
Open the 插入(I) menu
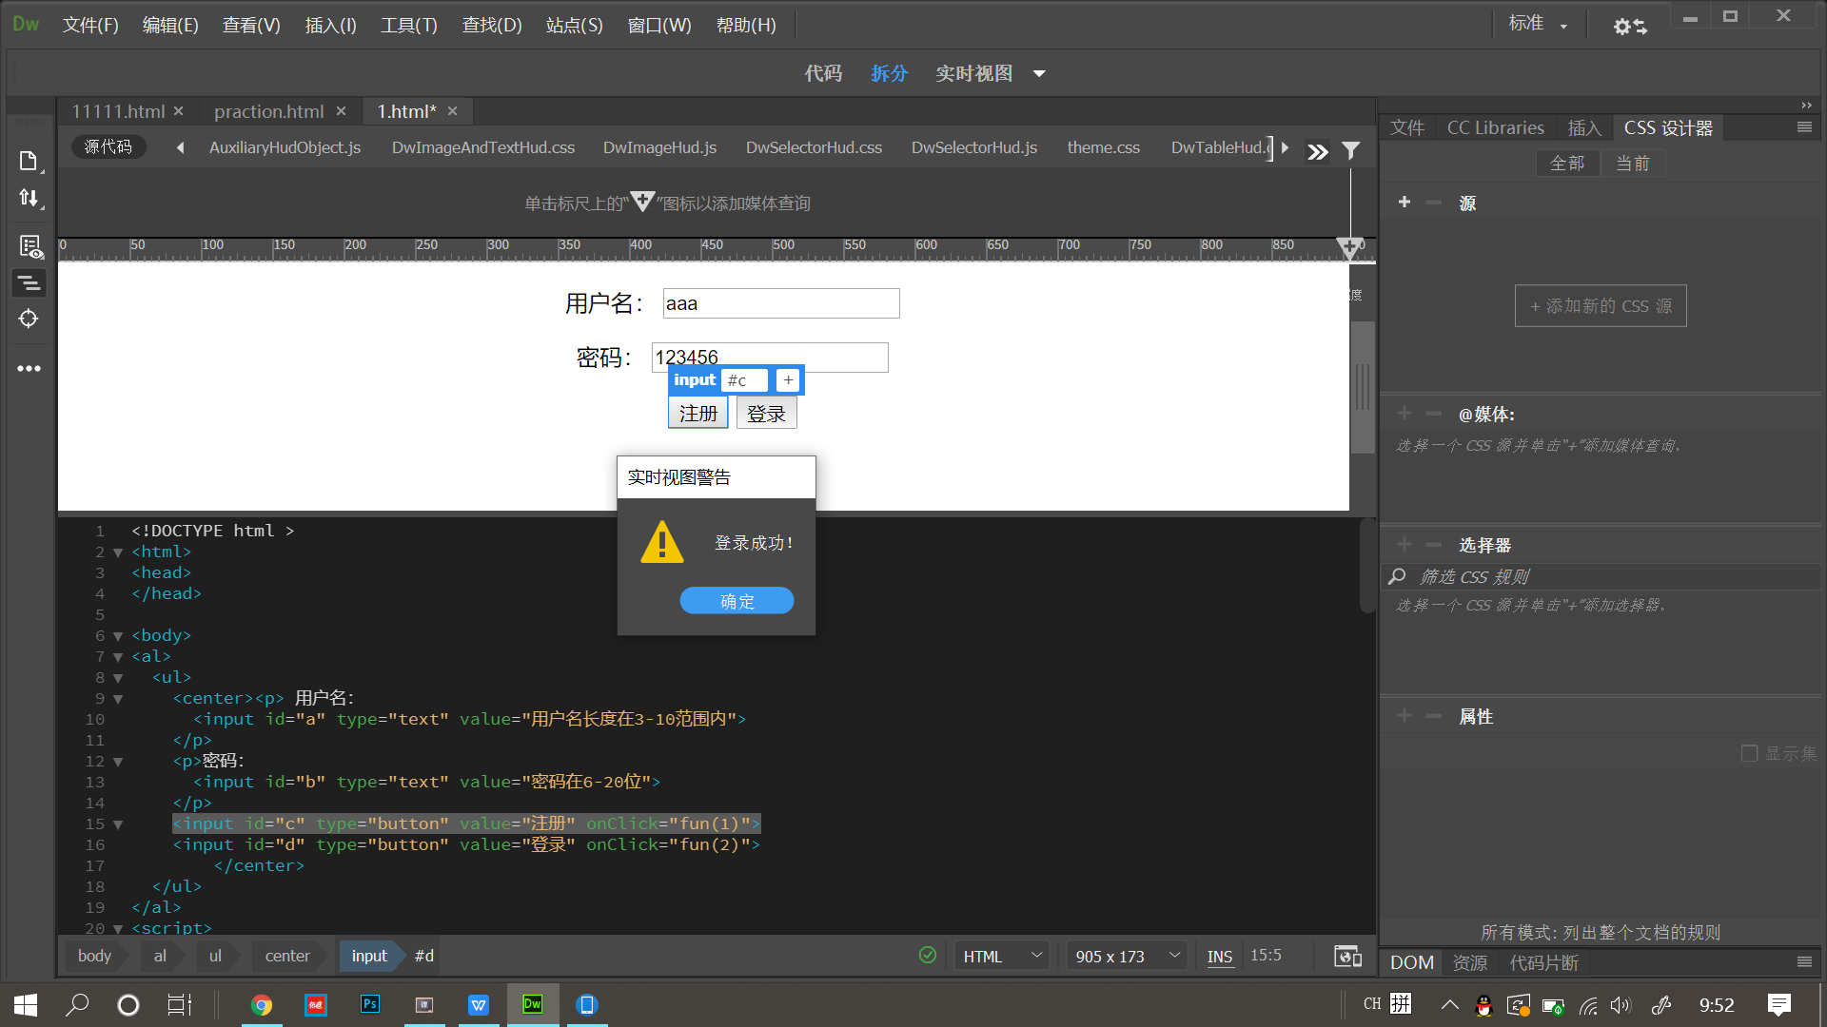click(x=330, y=25)
